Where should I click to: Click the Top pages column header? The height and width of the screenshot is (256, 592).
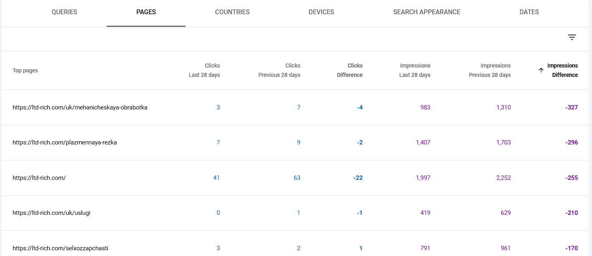pos(25,70)
